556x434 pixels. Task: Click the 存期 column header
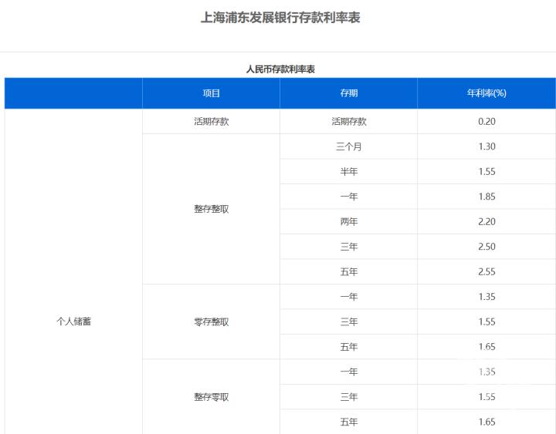pyautogui.click(x=348, y=93)
